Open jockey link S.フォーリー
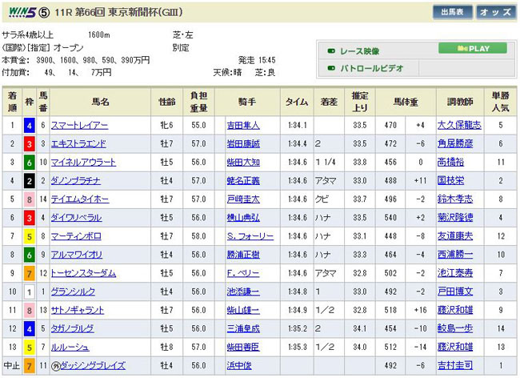This screenshot has height=378, width=520. point(250,236)
